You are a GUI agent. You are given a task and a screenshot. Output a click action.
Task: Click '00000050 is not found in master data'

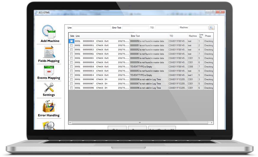click(x=147, y=41)
